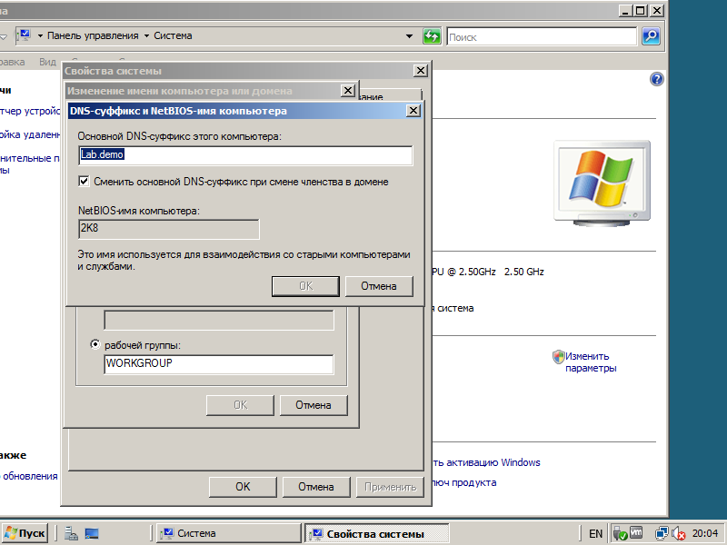This screenshot has height=545, width=727.
Task: Click the NetBIOS-имя field showing 2K8
Action: 169,229
